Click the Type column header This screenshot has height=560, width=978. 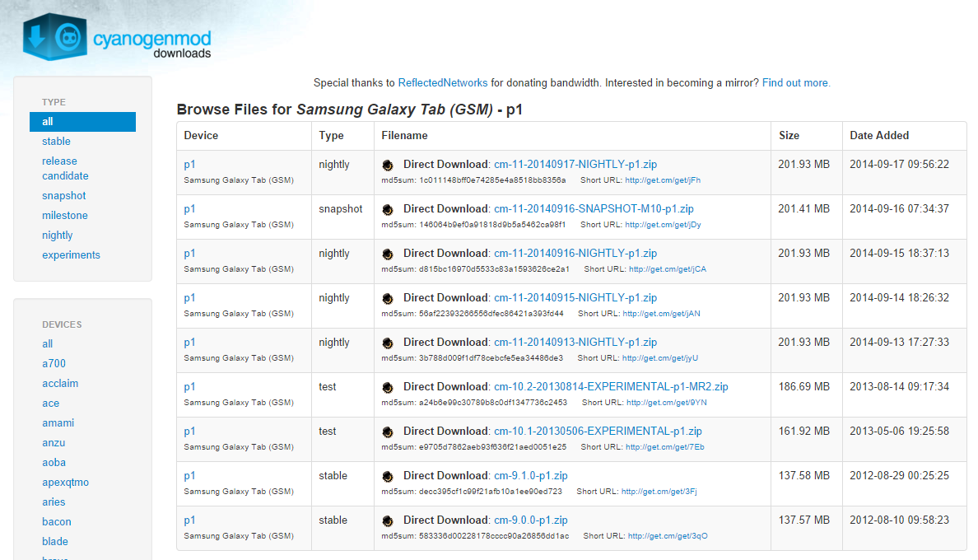pos(331,135)
